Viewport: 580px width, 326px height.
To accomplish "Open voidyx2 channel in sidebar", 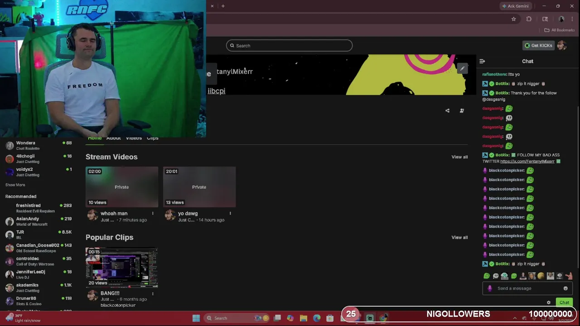I will coord(39,172).
